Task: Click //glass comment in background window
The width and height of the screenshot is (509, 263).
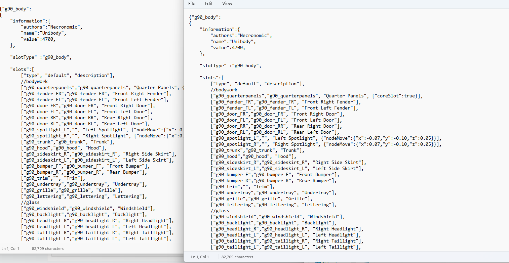Action: (30, 202)
